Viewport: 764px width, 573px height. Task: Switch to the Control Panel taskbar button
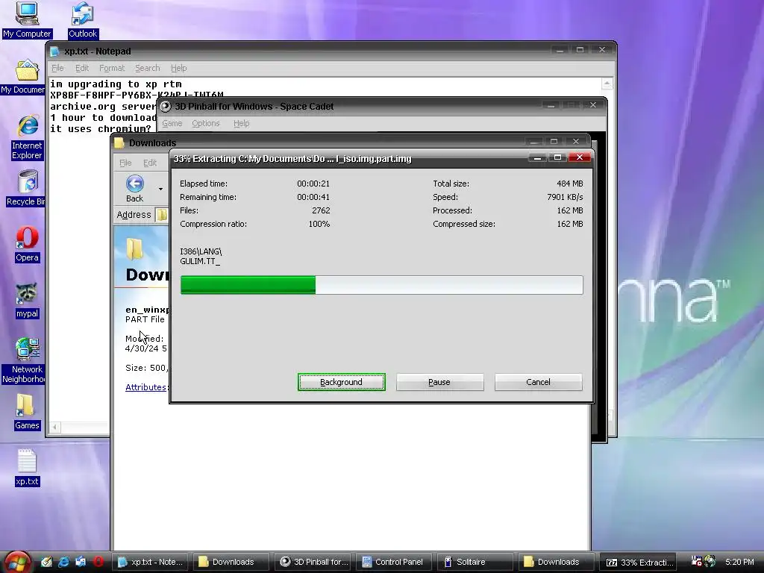coord(394,562)
